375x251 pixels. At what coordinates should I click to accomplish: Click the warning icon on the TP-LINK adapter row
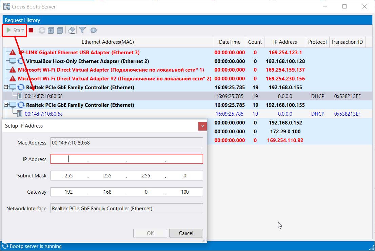(x=13, y=52)
